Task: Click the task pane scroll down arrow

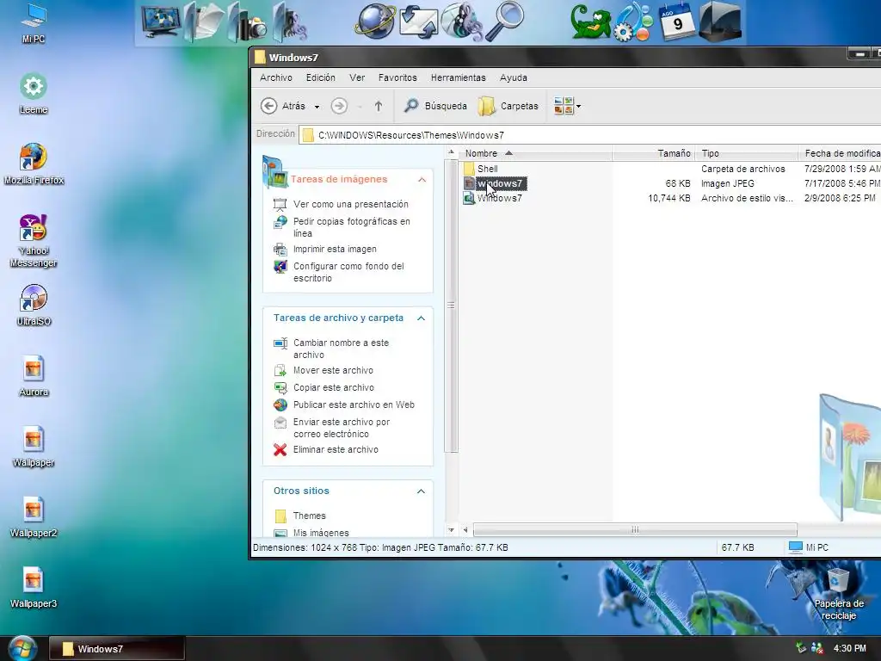Action: pos(451,529)
